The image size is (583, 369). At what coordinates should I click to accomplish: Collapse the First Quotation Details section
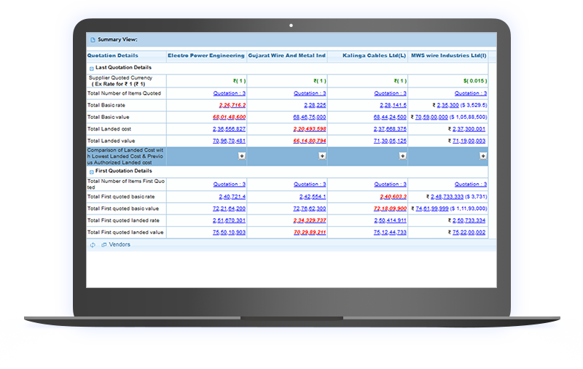92,172
